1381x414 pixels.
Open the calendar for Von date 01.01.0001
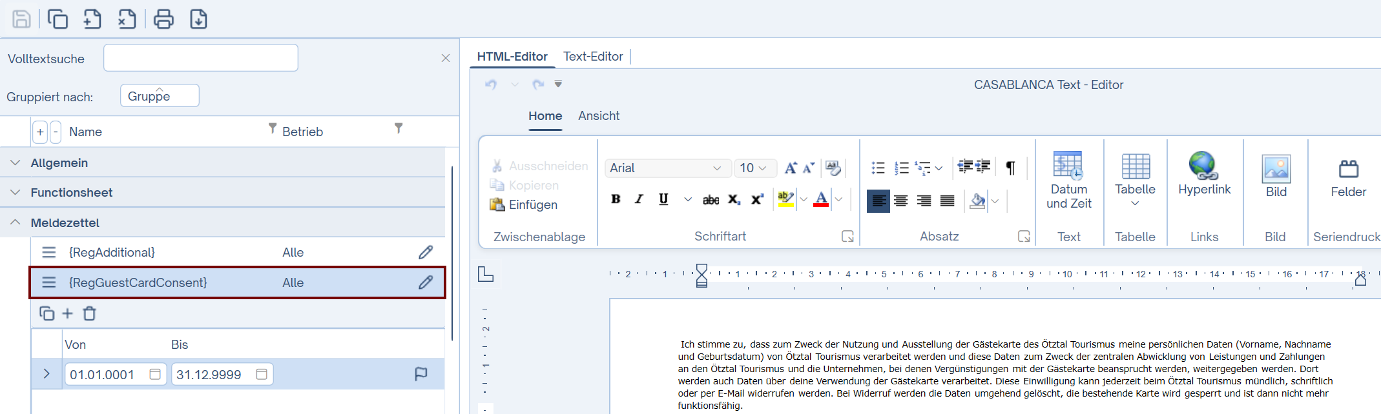tap(155, 374)
